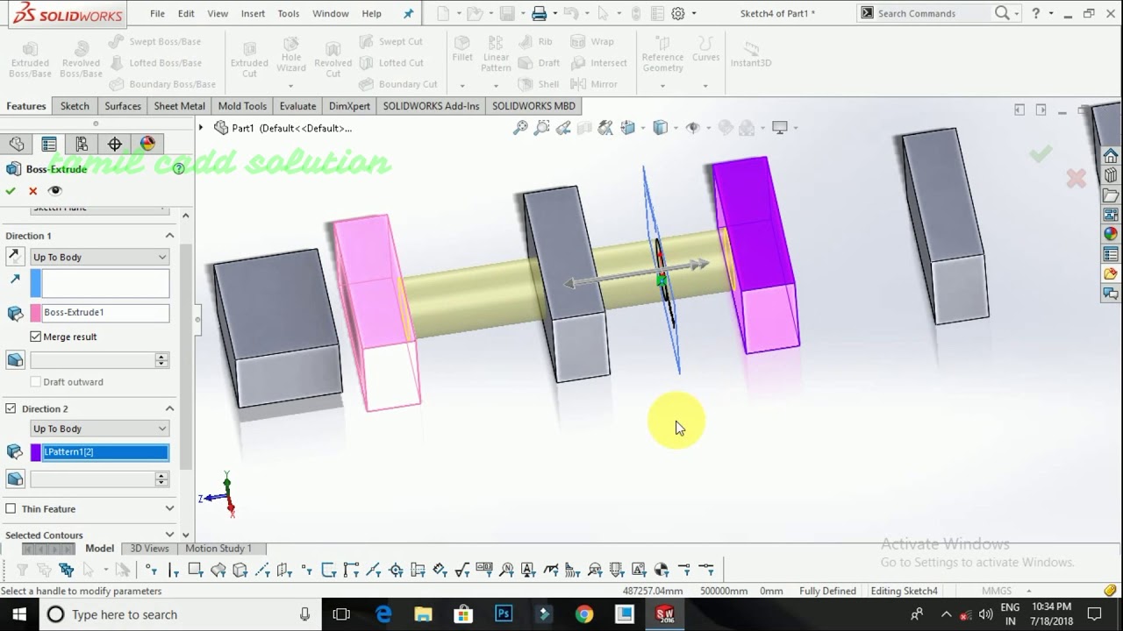
Task: Reverse direction icon in Direction 1
Action: tap(14, 257)
